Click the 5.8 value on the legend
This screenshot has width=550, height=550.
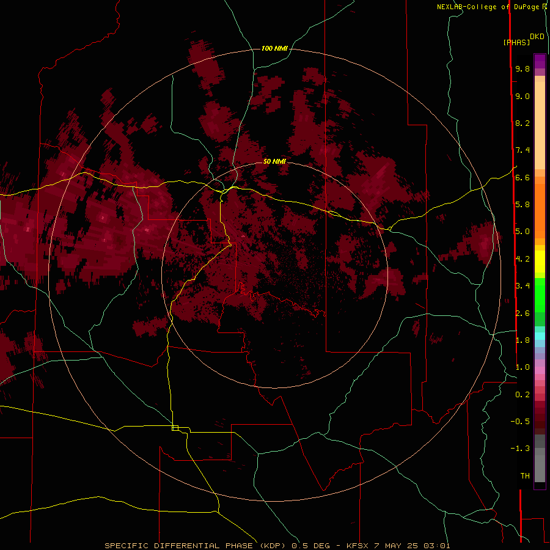tap(522, 205)
